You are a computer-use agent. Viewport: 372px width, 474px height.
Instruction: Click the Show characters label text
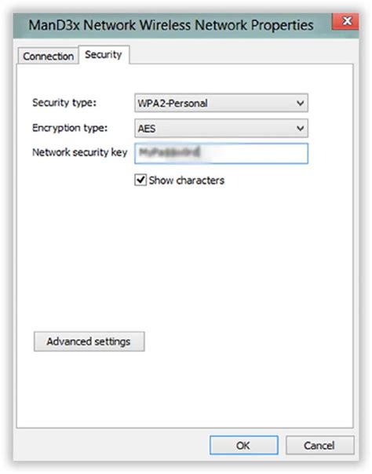(x=187, y=180)
